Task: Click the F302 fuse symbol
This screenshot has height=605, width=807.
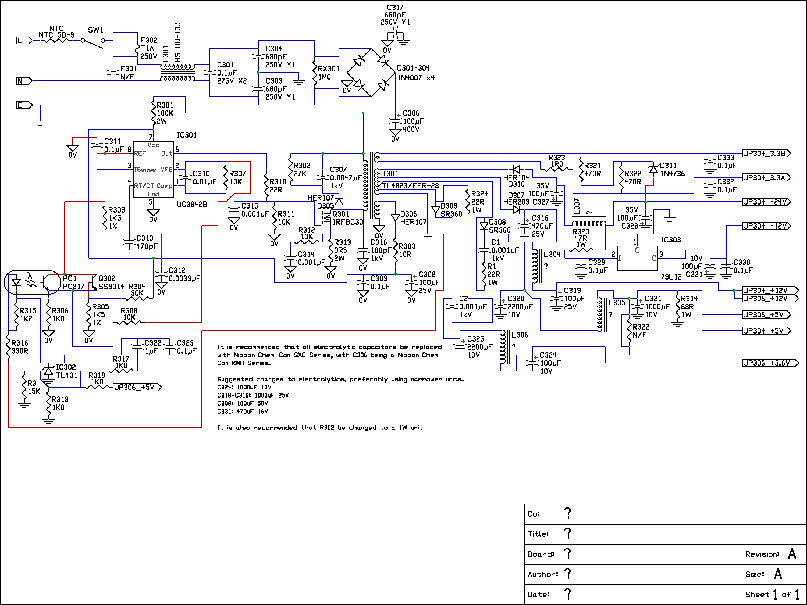Action: point(137,48)
